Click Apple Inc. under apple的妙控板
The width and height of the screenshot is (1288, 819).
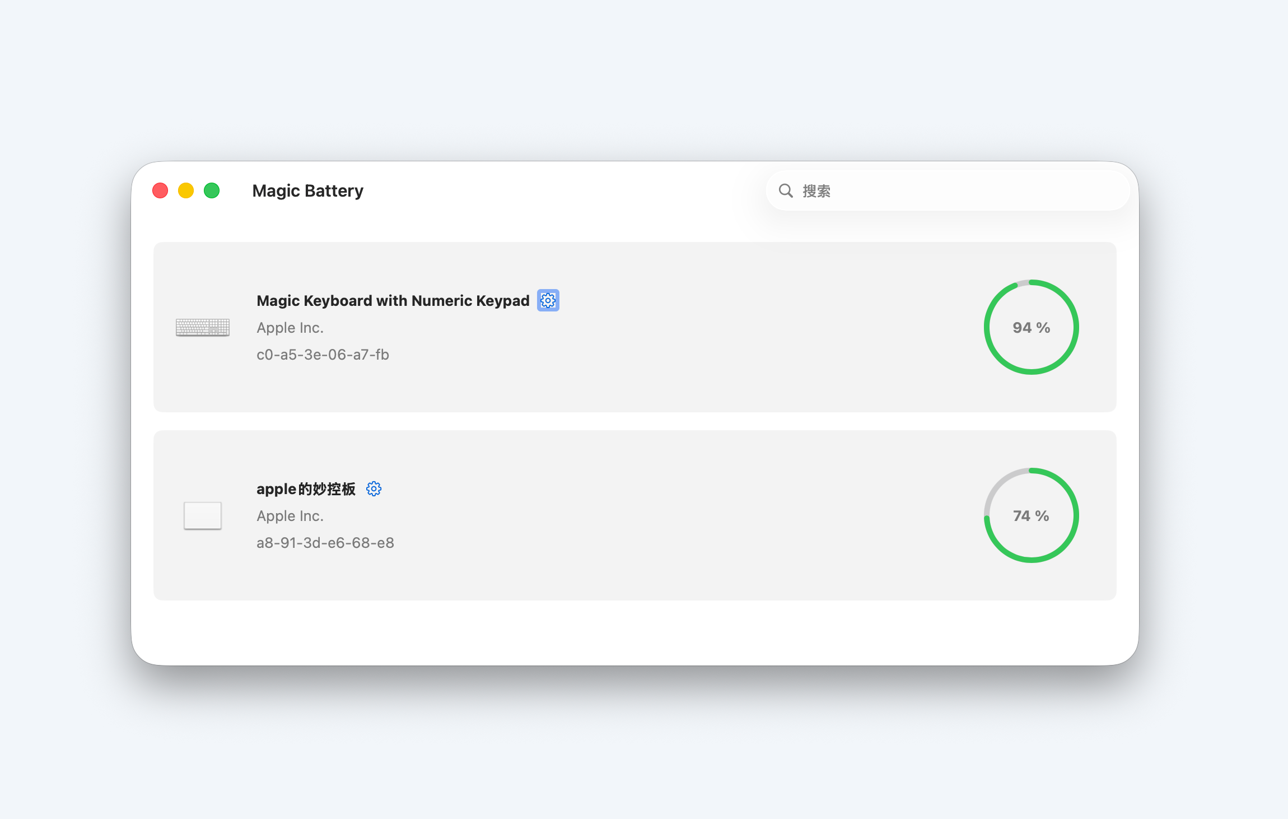[x=290, y=516]
